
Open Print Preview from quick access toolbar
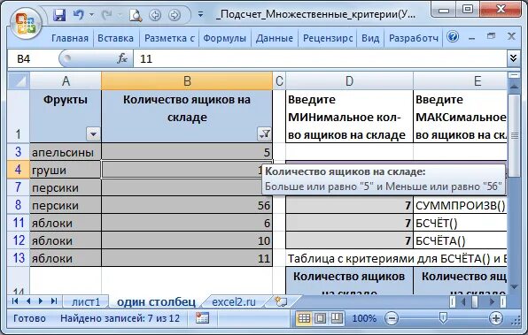tap(136, 15)
